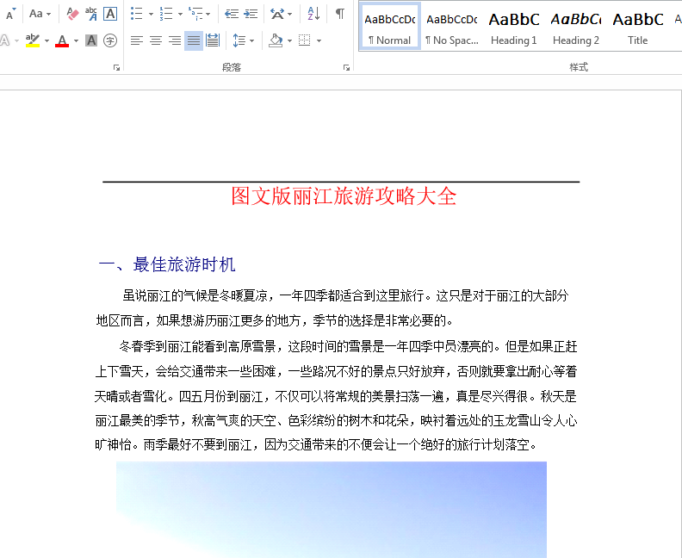Viewport: 682px width, 558px height.
Task: Click the Character Border icon
Action: click(110, 14)
